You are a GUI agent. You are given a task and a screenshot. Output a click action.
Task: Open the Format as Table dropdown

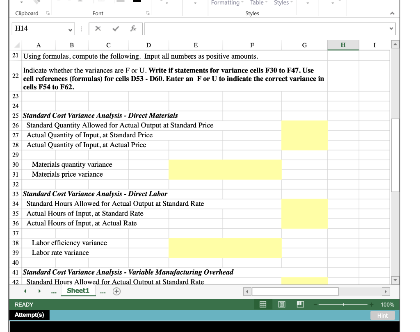pos(258,3)
